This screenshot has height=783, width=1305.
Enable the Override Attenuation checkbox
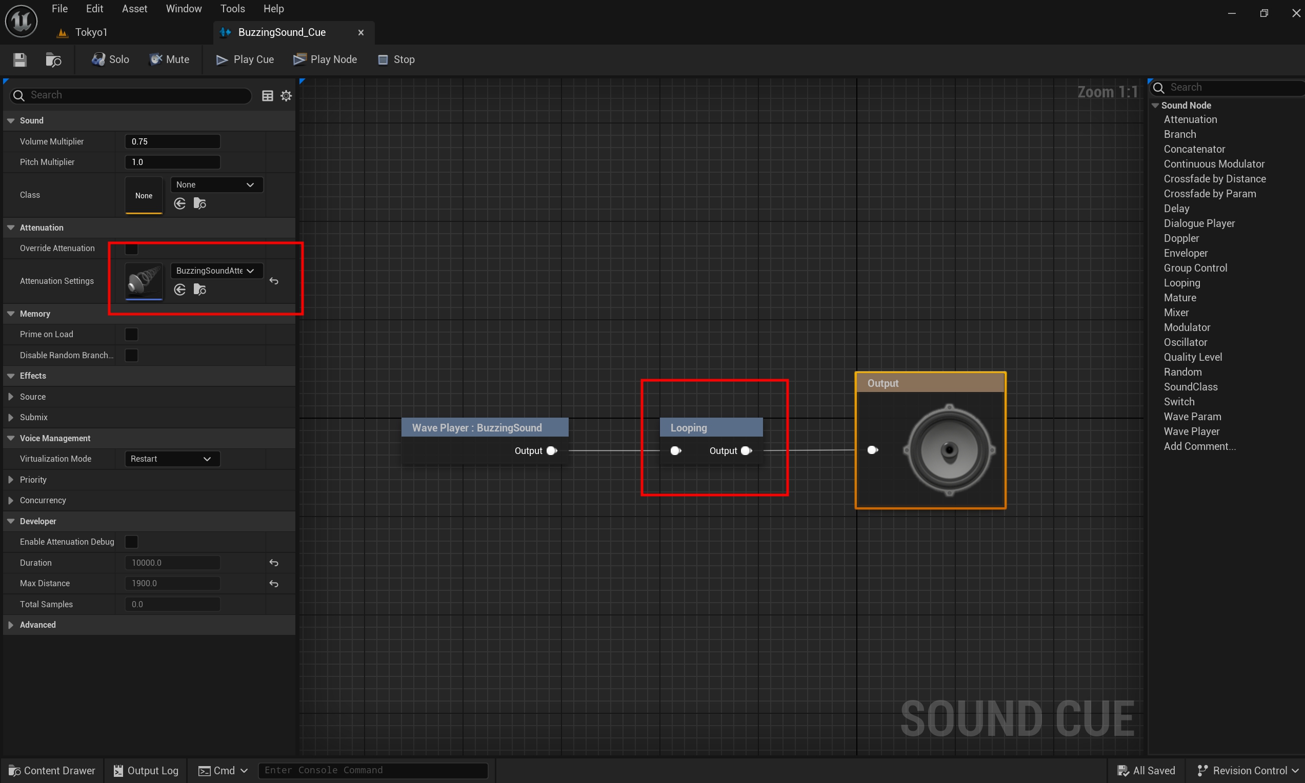click(130, 249)
